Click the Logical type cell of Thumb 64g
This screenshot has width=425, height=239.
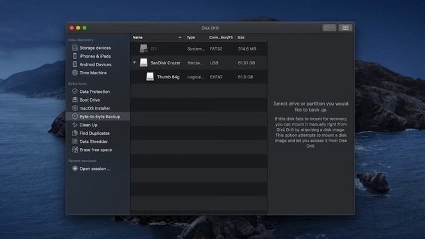point(196,77)
